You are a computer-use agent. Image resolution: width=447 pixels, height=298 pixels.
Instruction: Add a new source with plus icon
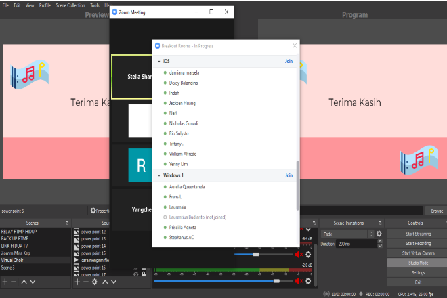(78, 282)
